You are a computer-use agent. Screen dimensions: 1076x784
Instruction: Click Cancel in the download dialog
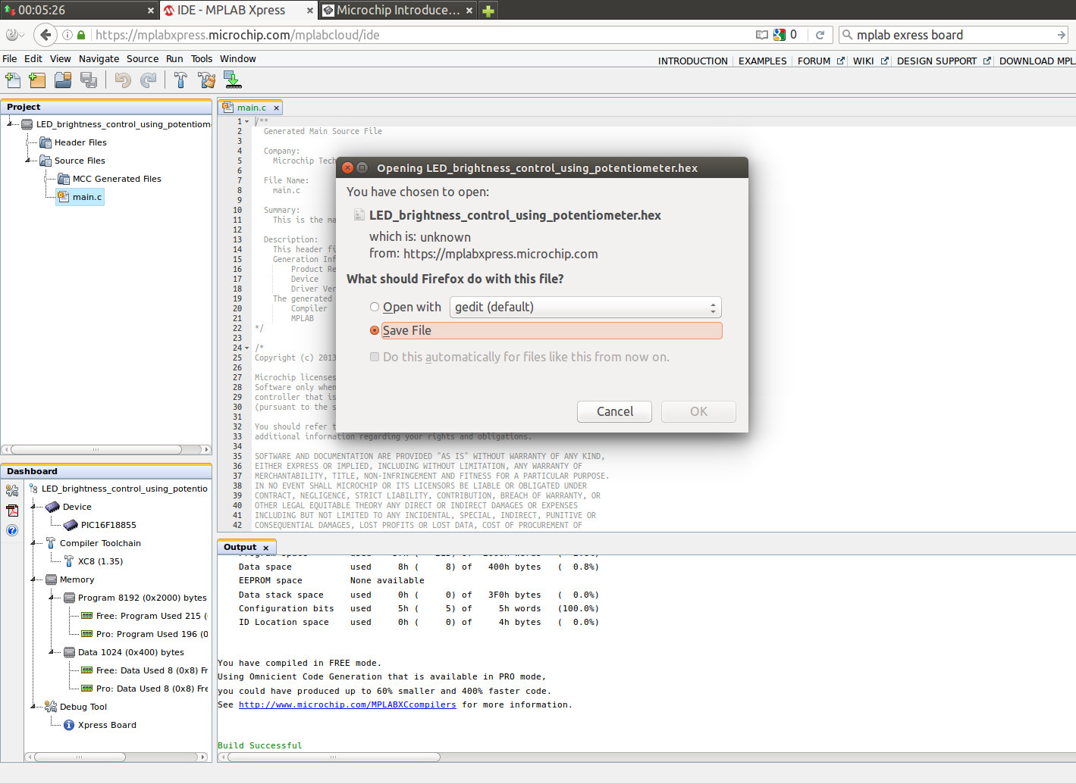tap(614, 411)
